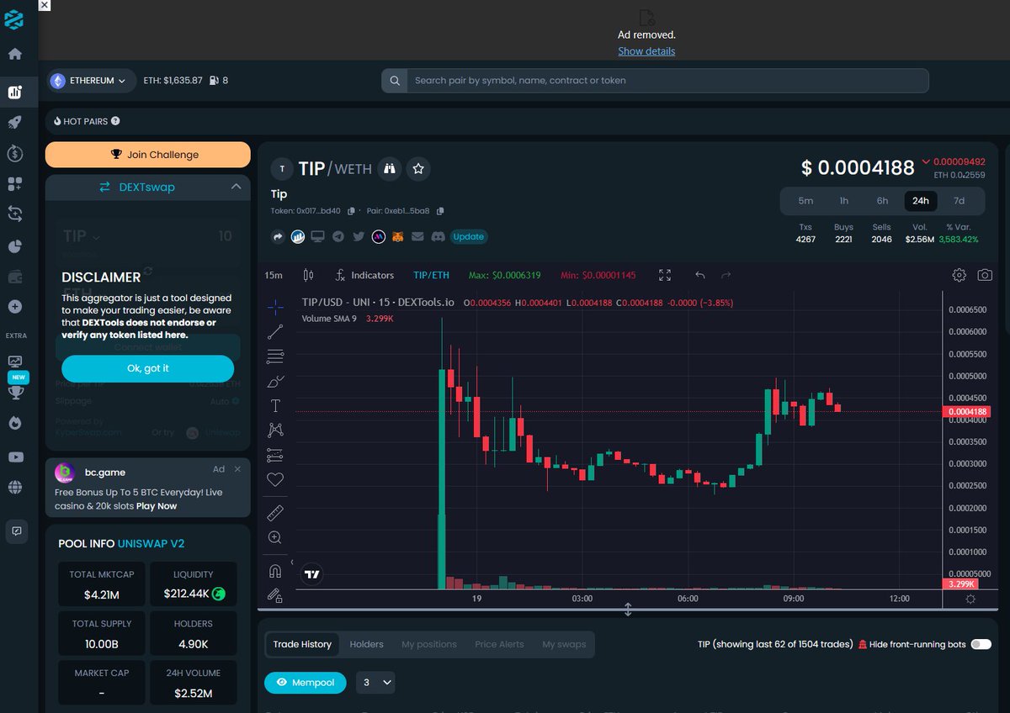Open the Mempool count dropdown showing 3
This screenshot has height=713, width=1010.
(375, 683)
